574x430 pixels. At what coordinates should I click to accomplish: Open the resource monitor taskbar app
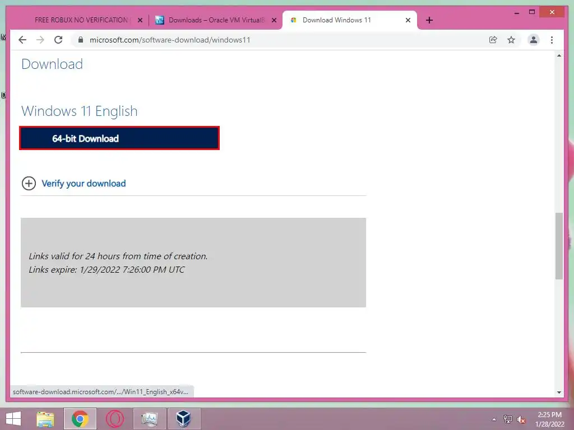pos(149,419)
